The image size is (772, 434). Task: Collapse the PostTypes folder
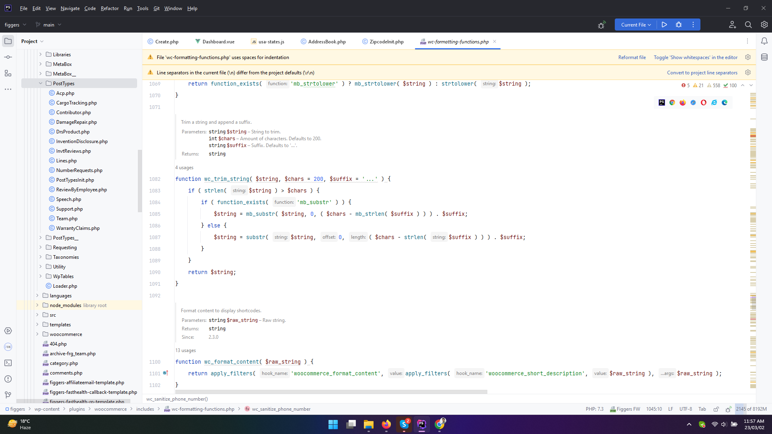pos(41,83)
